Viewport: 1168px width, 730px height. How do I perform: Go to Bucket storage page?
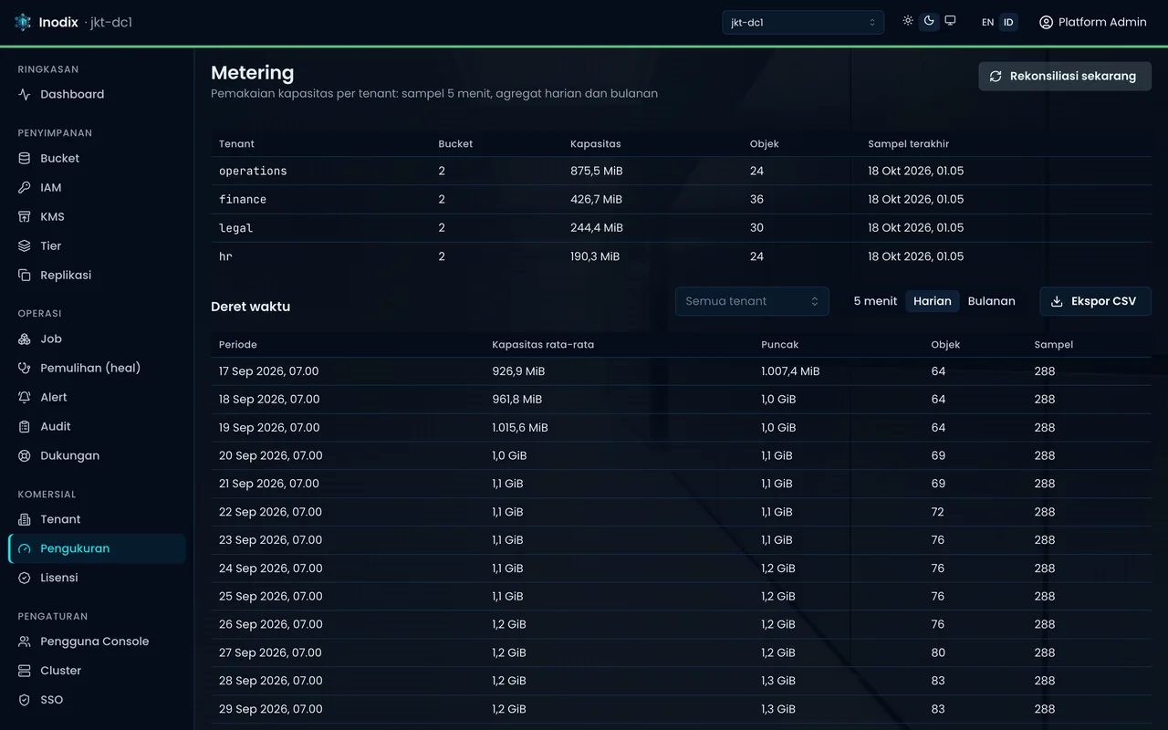(x=97, y=158)
